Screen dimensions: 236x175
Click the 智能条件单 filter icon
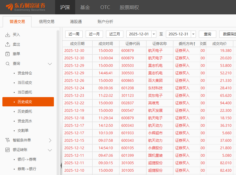[7, 140]
